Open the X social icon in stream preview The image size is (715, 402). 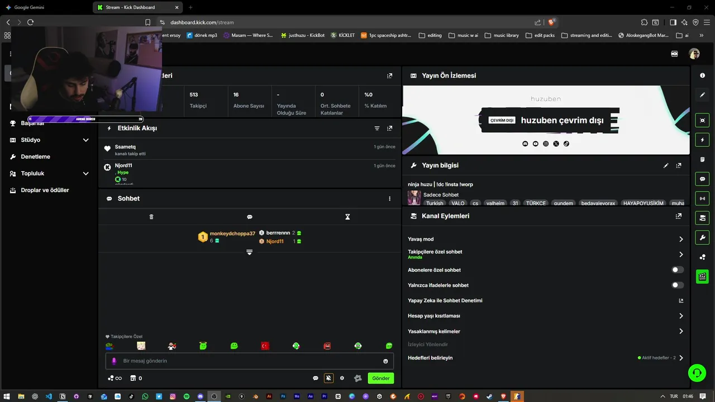[x=556, y=143]
